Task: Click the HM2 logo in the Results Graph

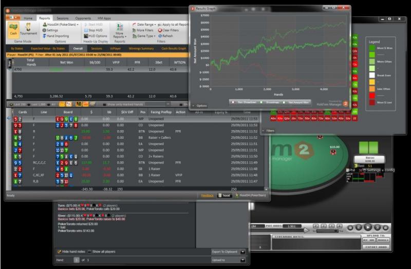Action: point(346,104)
